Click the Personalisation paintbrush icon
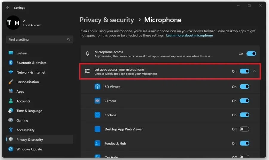 point(11,82)
